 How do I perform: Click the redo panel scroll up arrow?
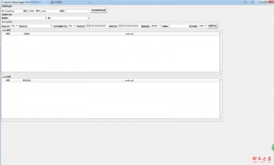click(221, 33)
